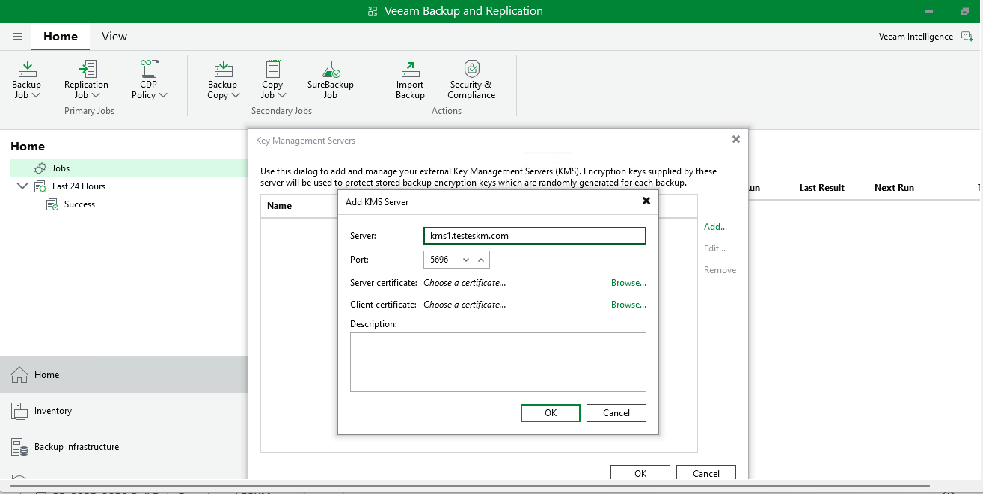Image resolution: width=983 pixels, height=494 pixels.
Task: Cancel the Add KMS Server dialog
Action: pyautogui.click(x=616, y=413)
